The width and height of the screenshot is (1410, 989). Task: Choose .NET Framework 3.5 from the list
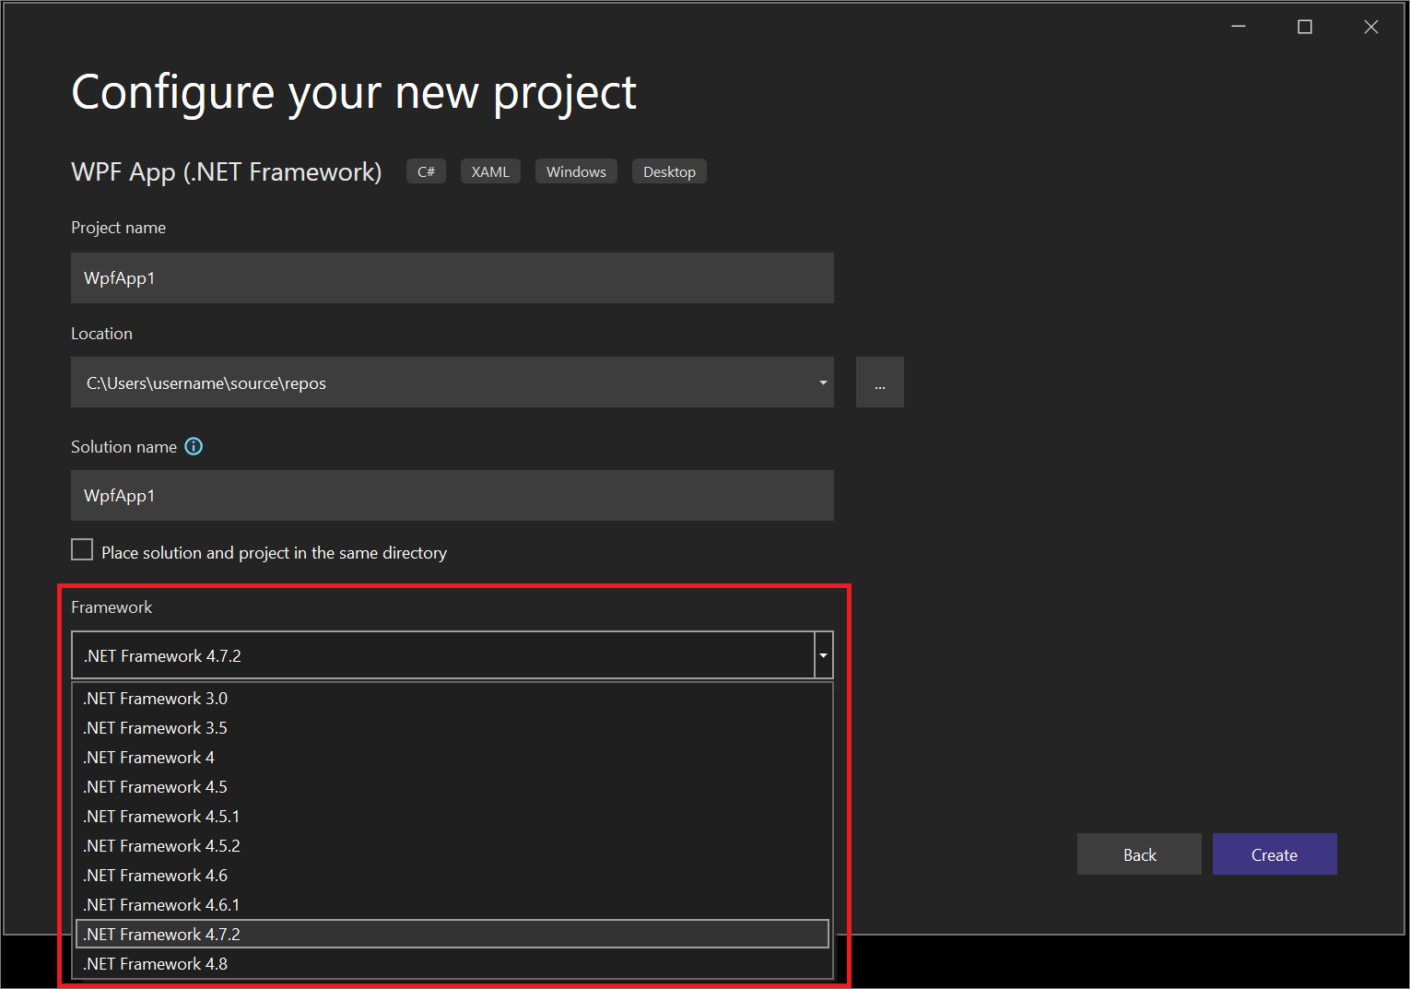point(452,728)
